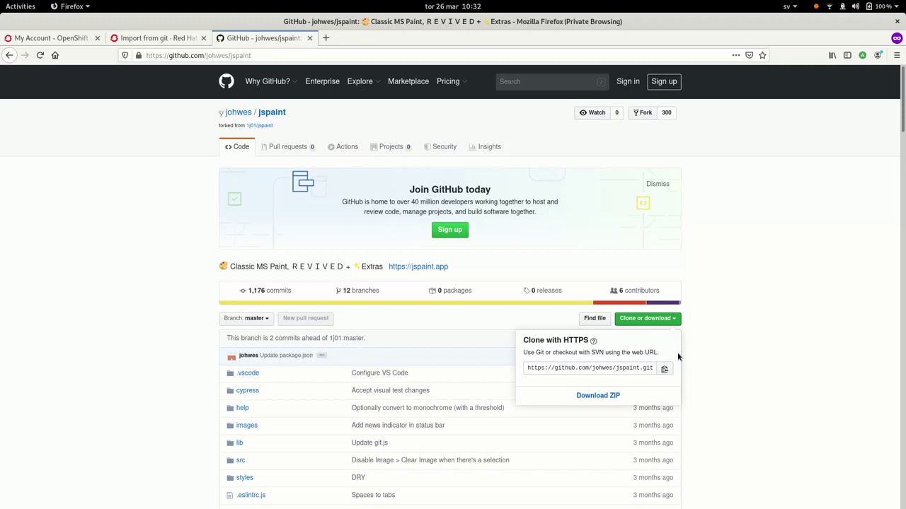This screenshot has width=906, height=509.
Task: Expand commit message ellipsis for Update package.json
Action: coord(321,355)
